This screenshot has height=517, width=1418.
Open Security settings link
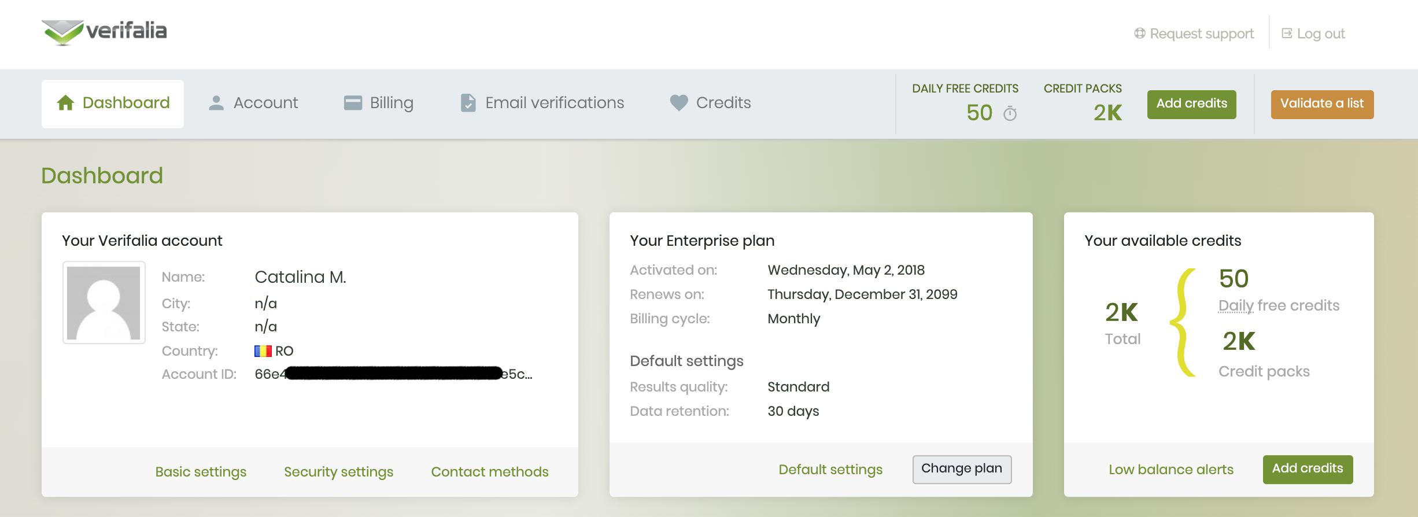[338, 472]
